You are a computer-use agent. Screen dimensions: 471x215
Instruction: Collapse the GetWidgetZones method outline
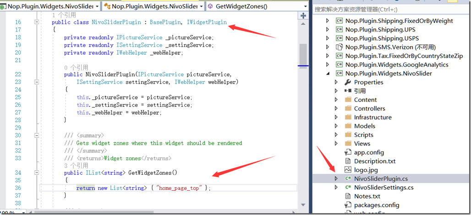coord(37,173)
